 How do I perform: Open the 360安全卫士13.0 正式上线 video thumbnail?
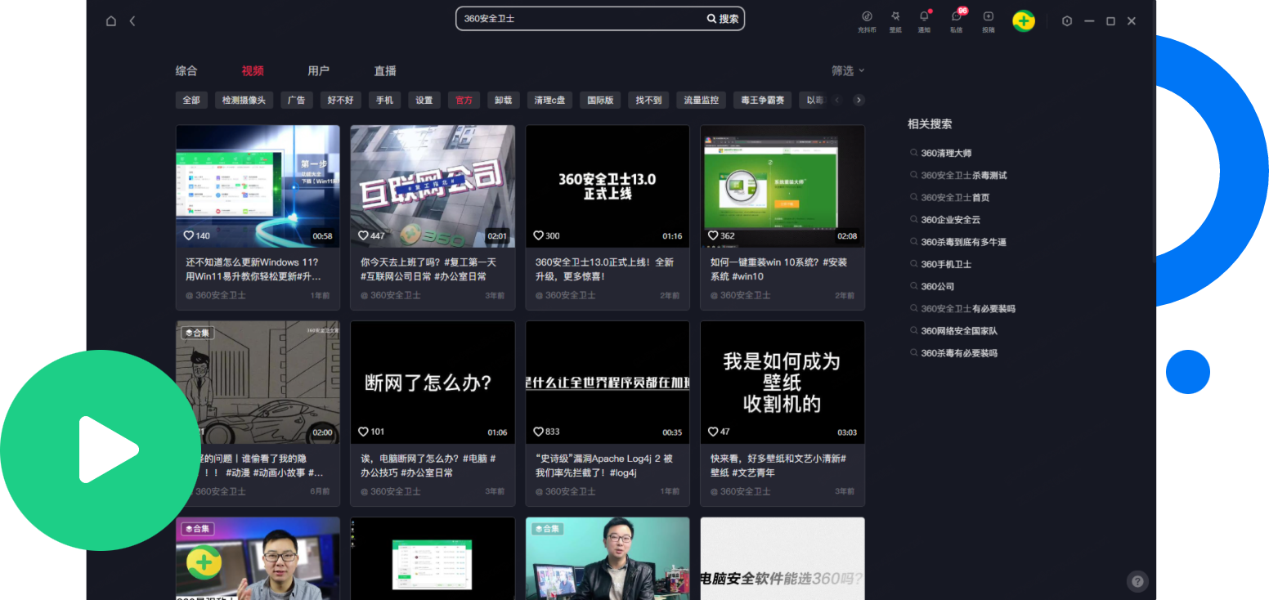608,186
